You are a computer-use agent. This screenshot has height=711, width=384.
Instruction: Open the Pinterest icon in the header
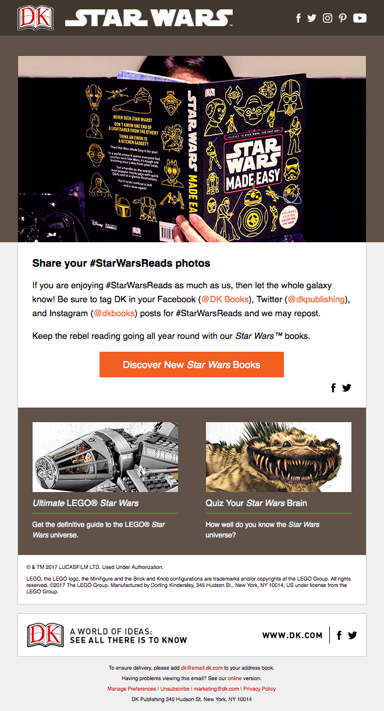pos(343,18)
